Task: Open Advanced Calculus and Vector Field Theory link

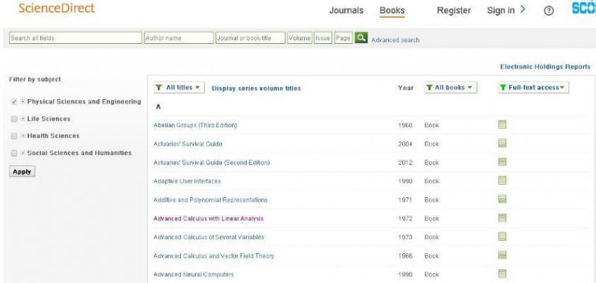Action: [214, 255]
